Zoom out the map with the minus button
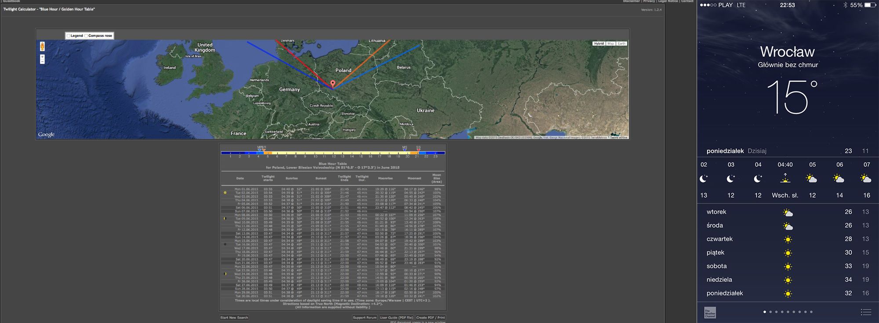Screen dimensions: 879x323 tap(42, 62)
